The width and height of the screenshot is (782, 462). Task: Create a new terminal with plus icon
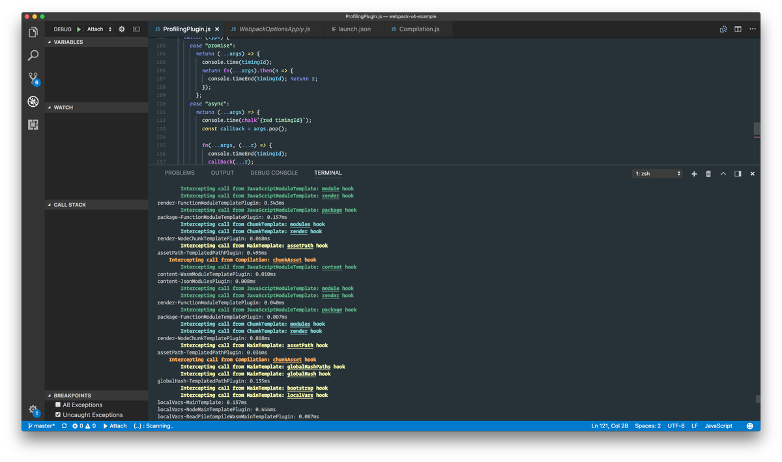(x=694, y=173)
